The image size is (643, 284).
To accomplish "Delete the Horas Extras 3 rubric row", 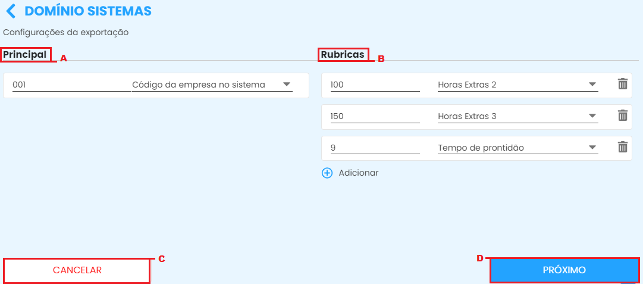I will click(x=622, y=116).
